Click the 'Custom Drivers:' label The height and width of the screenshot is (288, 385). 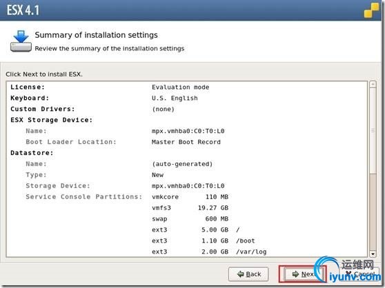click(x=43, y=109)
